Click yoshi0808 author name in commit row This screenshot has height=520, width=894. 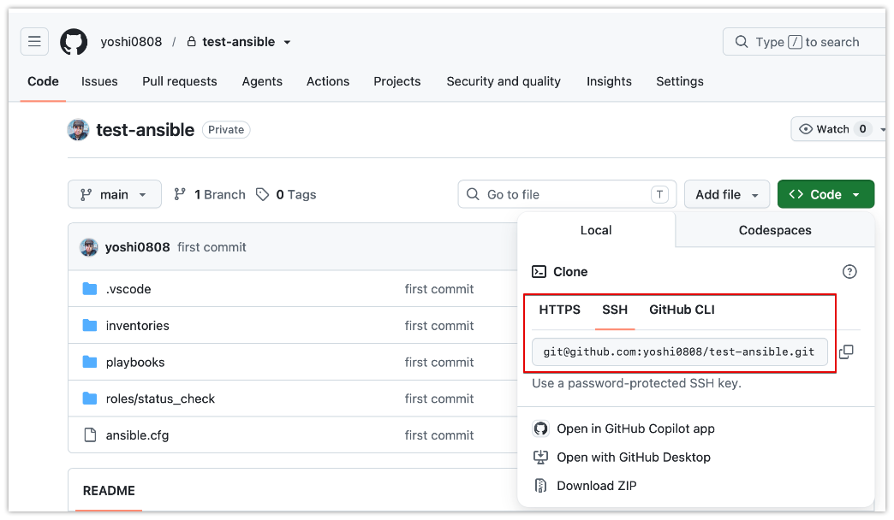pos(137,247)
